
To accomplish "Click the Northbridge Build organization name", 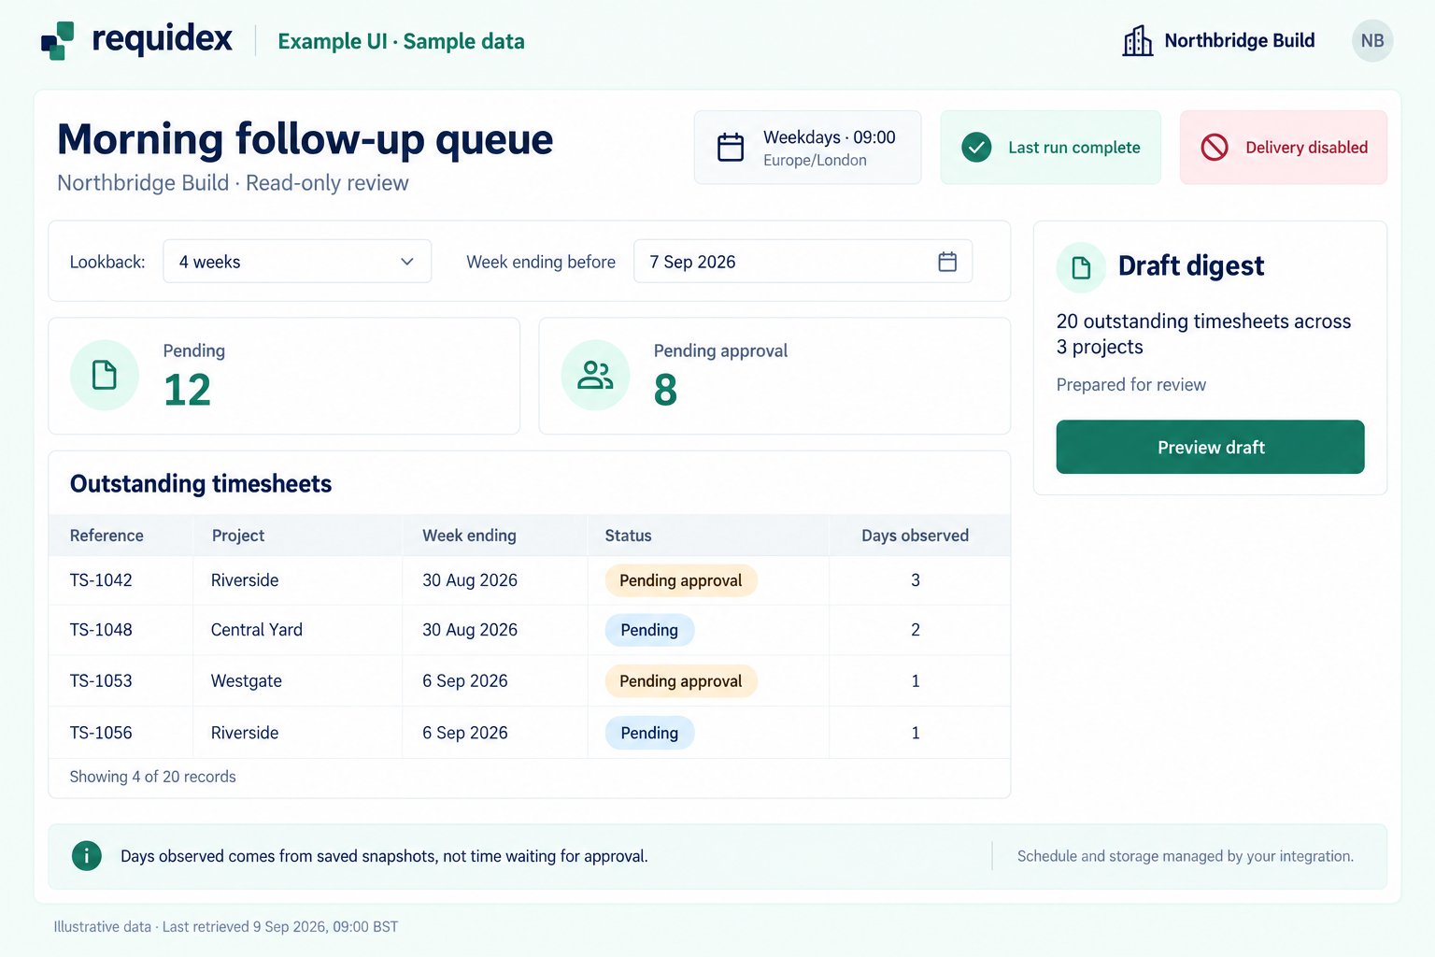I will click(x=1240, y=40).
